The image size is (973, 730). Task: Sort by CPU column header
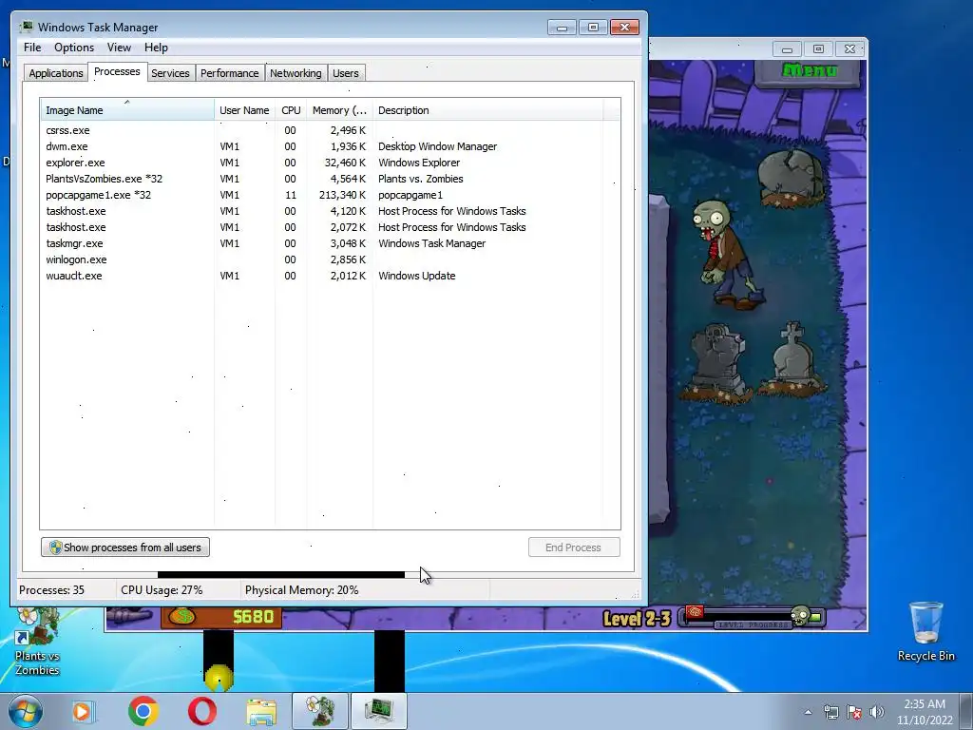coord(291,110)
